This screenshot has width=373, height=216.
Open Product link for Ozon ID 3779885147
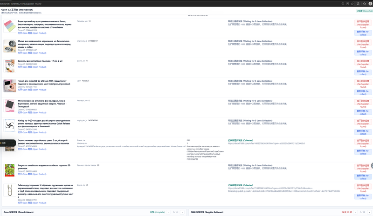click(x=32, y=53)
